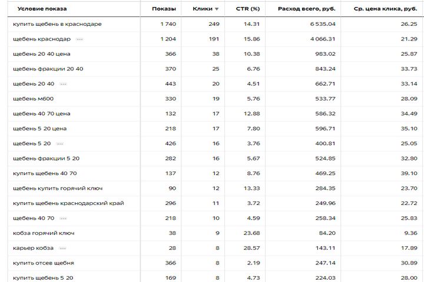
Task: Open the щебень 20 40 цена keyword
Action: (x=41, y=54)
